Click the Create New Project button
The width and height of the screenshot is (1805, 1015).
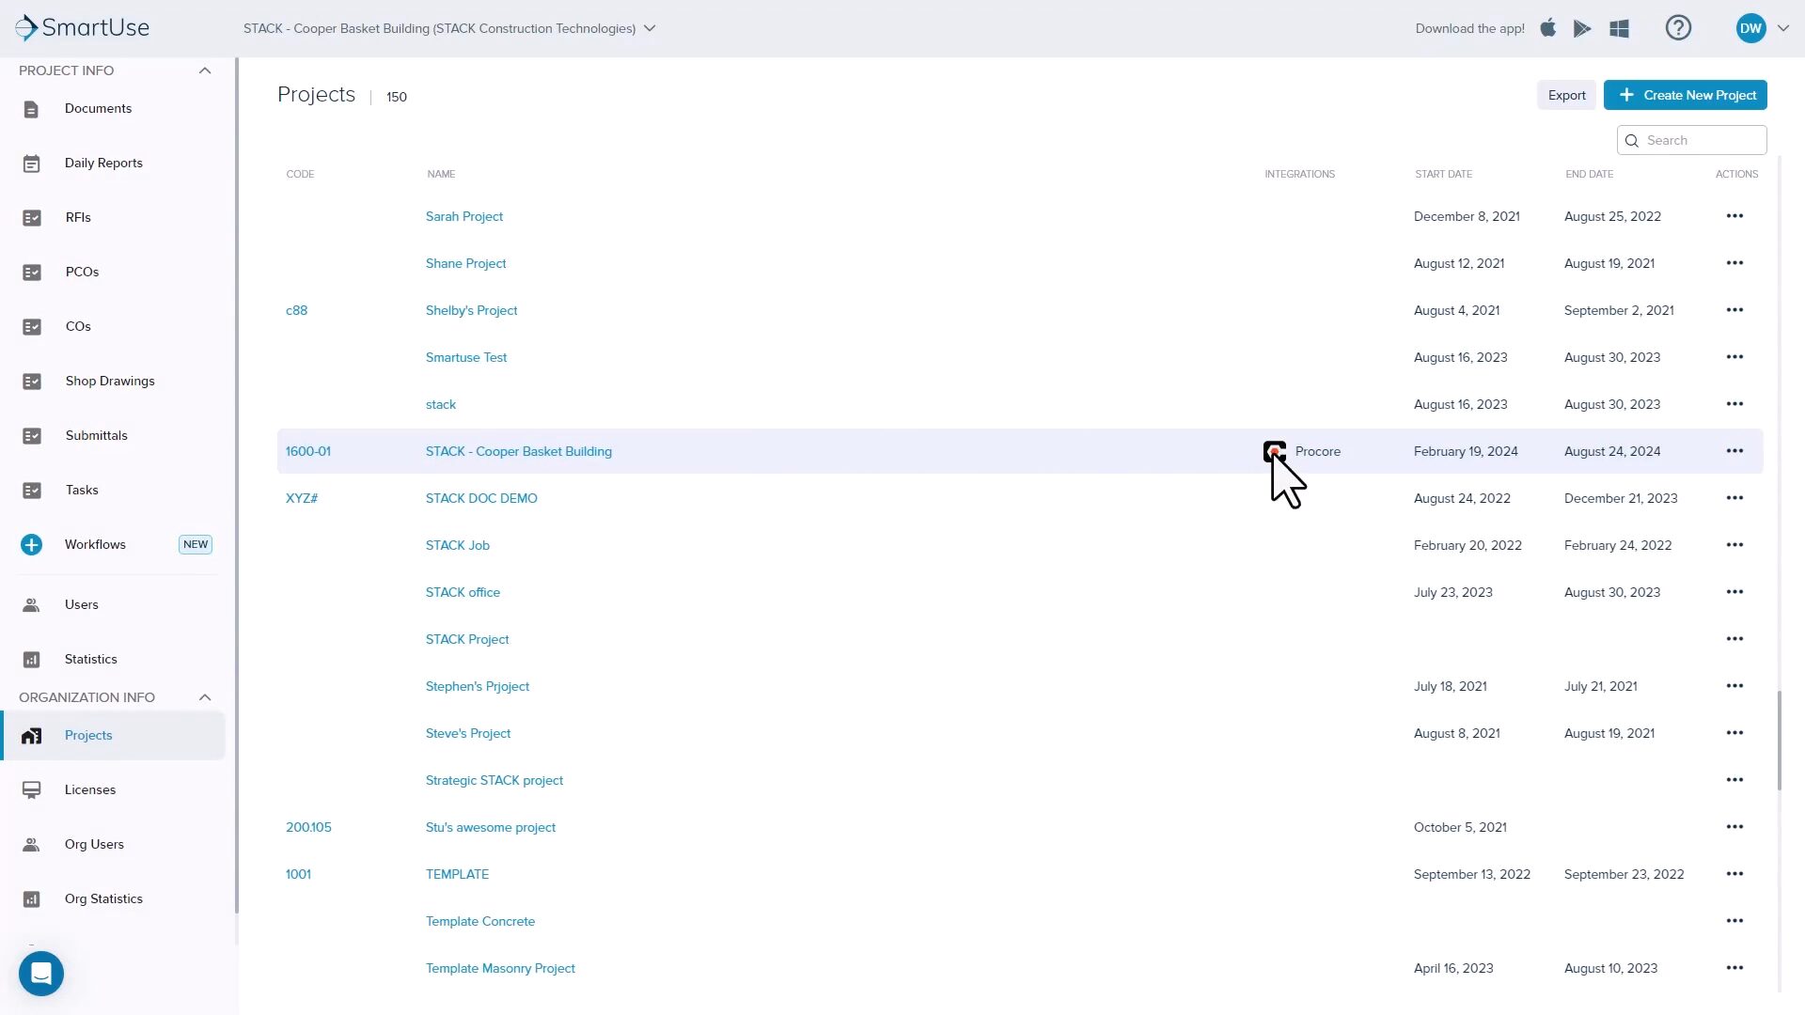(1685, 95)
